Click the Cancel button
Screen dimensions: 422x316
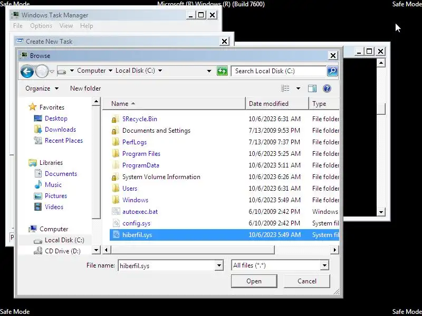coord(307,281)
